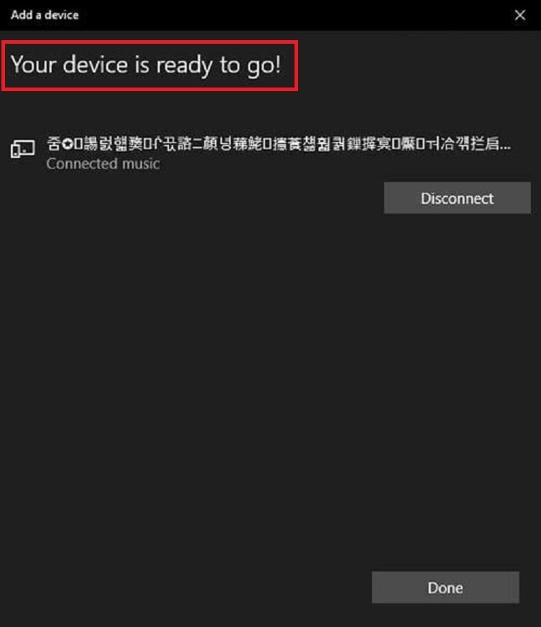Confirm setup with the Done button
Viewport: 541px width, 627px height.
(445, 588)
